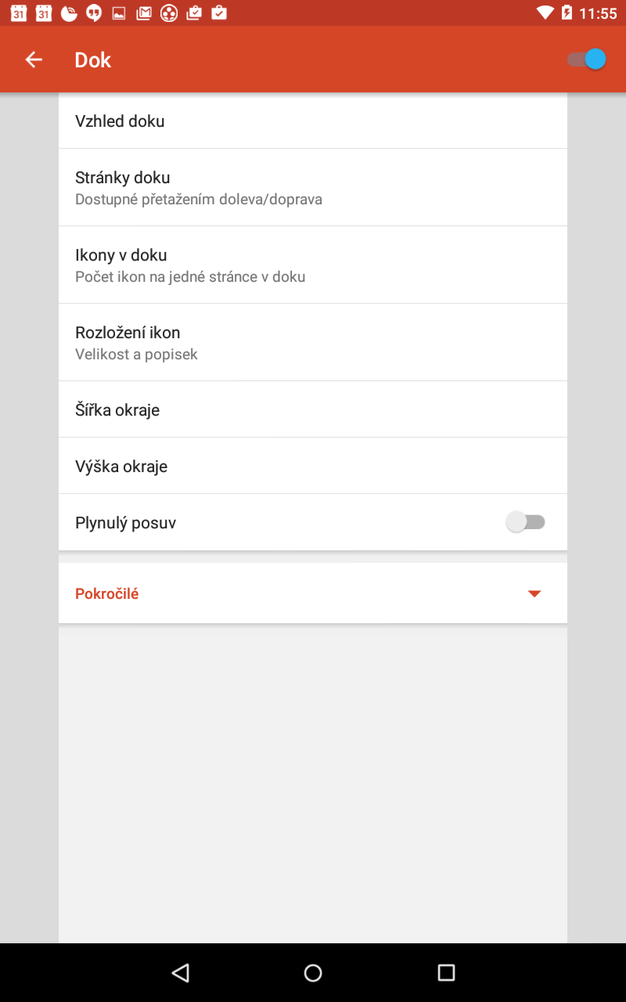Open Stránky doku option
This screenshot has width=626, height=1002.
tap(313, 187)
